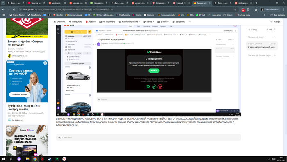Open the Сериалы онлайн bookmark
This screenshot has width=287, height=162.
(166, 15)
